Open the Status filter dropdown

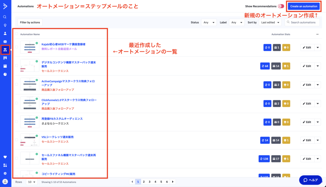point(209,23)
